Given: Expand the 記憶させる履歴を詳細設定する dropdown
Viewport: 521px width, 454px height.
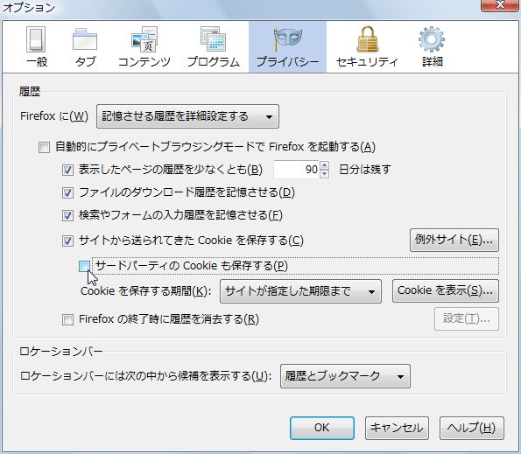Looking at the screenshot, I should (187, 116).
